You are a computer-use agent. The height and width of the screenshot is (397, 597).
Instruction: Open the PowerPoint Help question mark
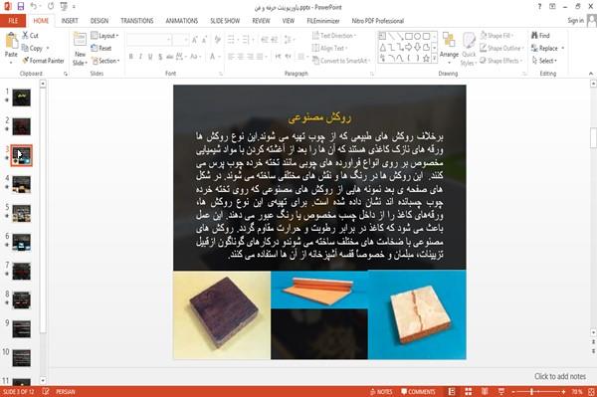coord(539,7)
